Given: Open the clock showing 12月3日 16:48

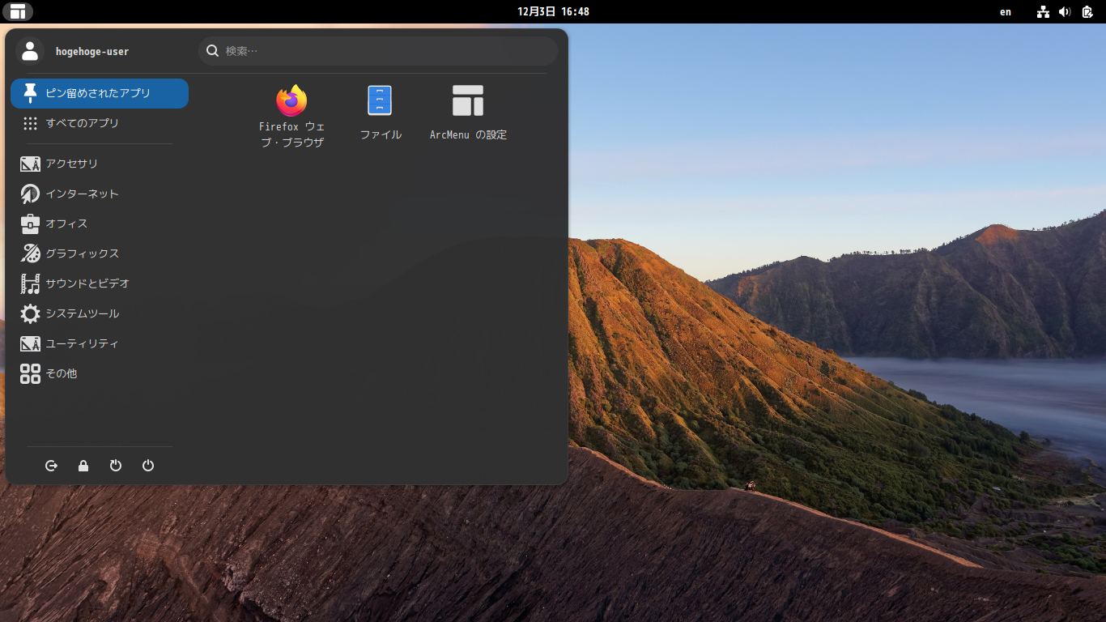Looking at the screenshot, I should 553,11.
